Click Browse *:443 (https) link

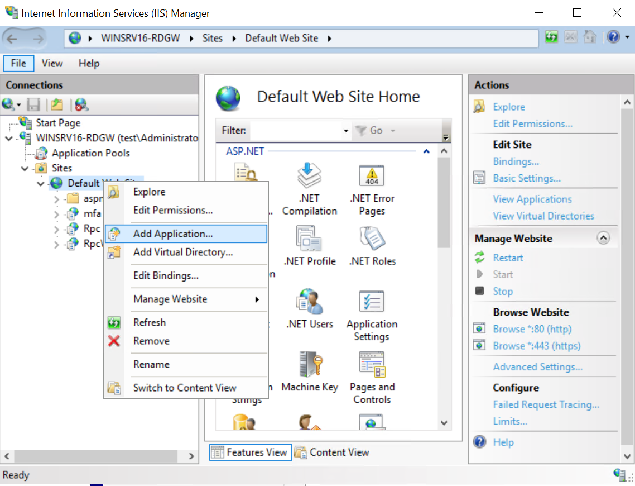pos(536,346)
